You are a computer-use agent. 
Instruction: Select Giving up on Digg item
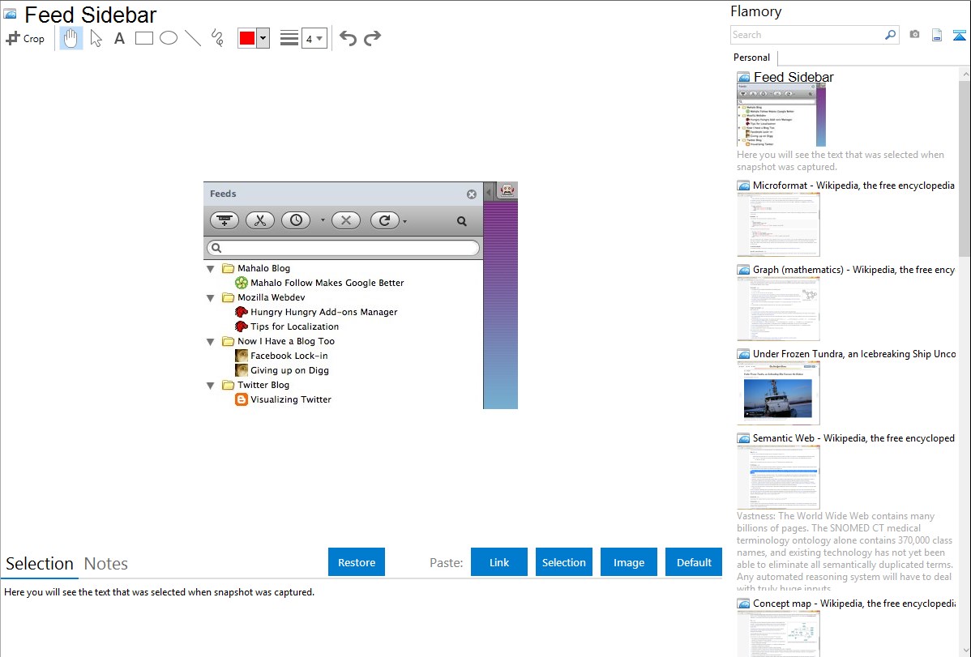pyautogui.click(x=282, y=370)
